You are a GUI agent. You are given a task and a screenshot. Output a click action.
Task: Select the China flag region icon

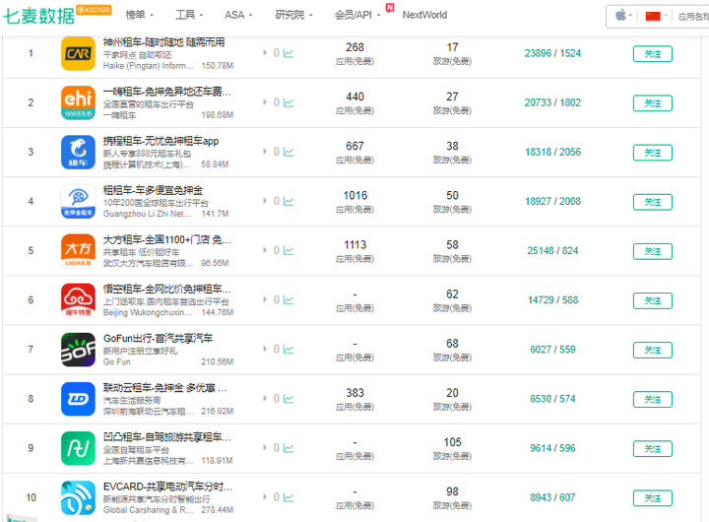[x=653, y=17]
